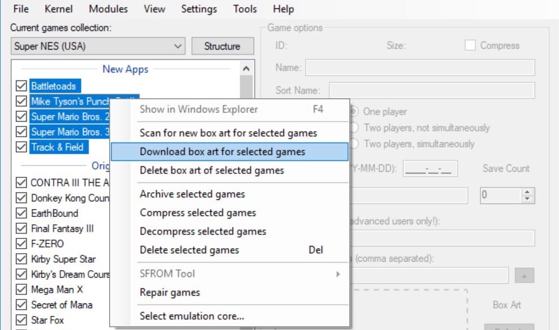Select the Track & Field game entry
559x330 pixels.
pos(59,147)
